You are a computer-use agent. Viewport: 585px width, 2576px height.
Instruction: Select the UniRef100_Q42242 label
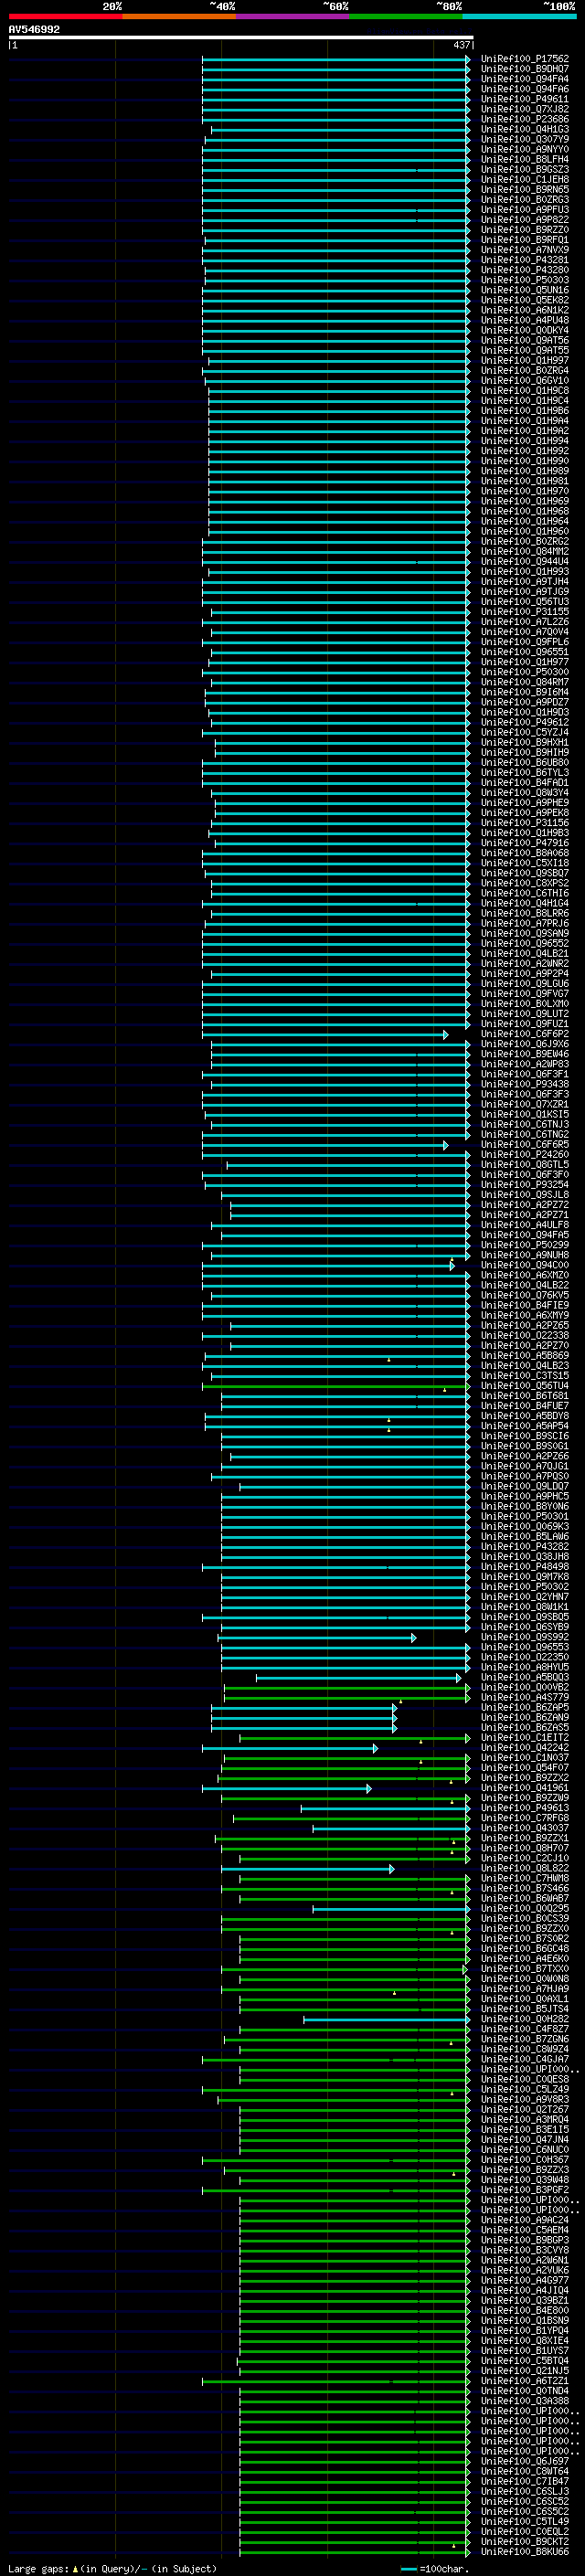[524, 1747]
